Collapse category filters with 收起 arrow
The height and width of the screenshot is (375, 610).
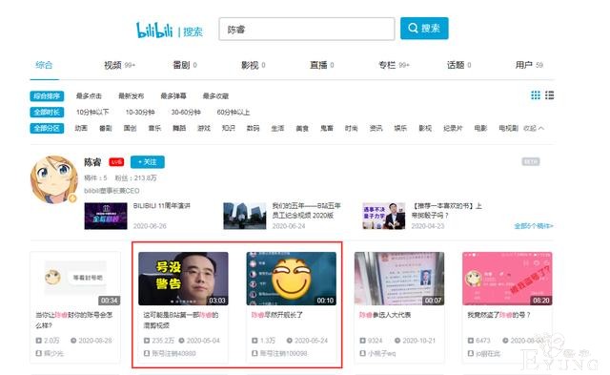(x=534, y=128)
